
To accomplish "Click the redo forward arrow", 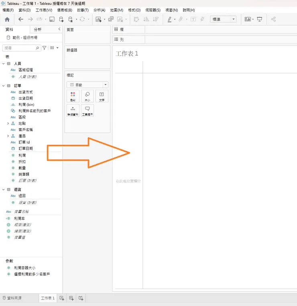I will (30, 19).
